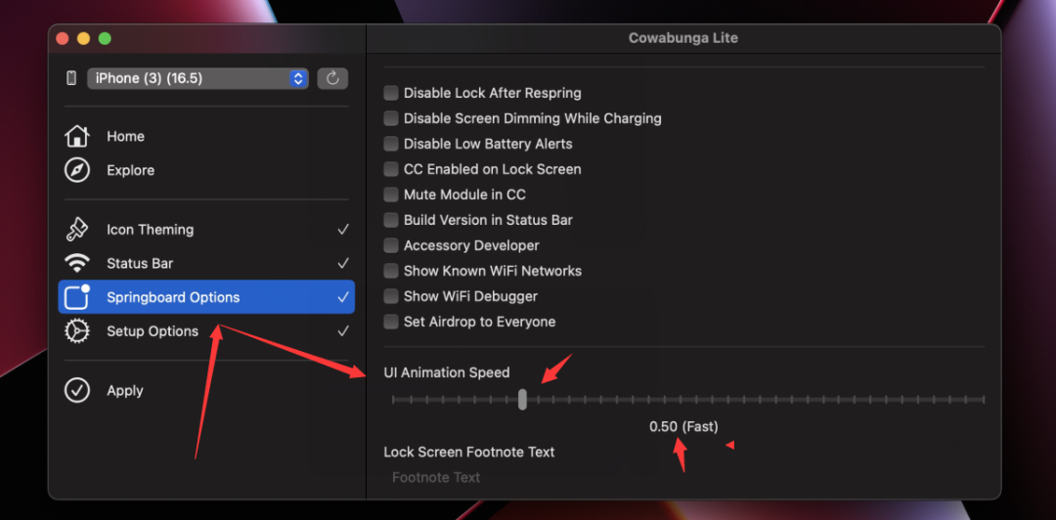Select Springboard Options sidebar item
This screenshot has width=1056, height=520.
point(206,297)
